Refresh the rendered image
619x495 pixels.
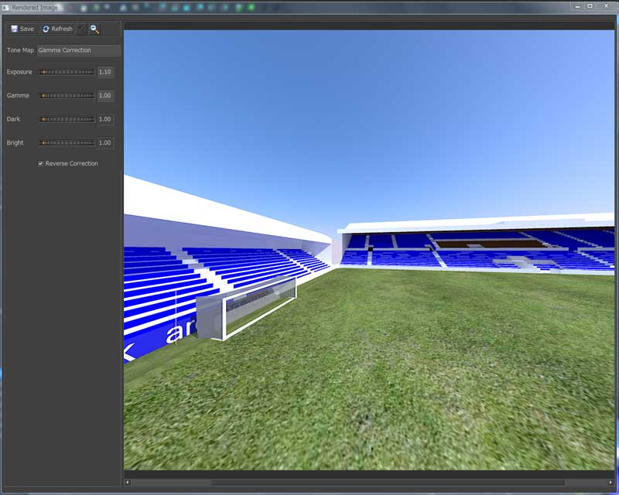click(x=57, y=29)
